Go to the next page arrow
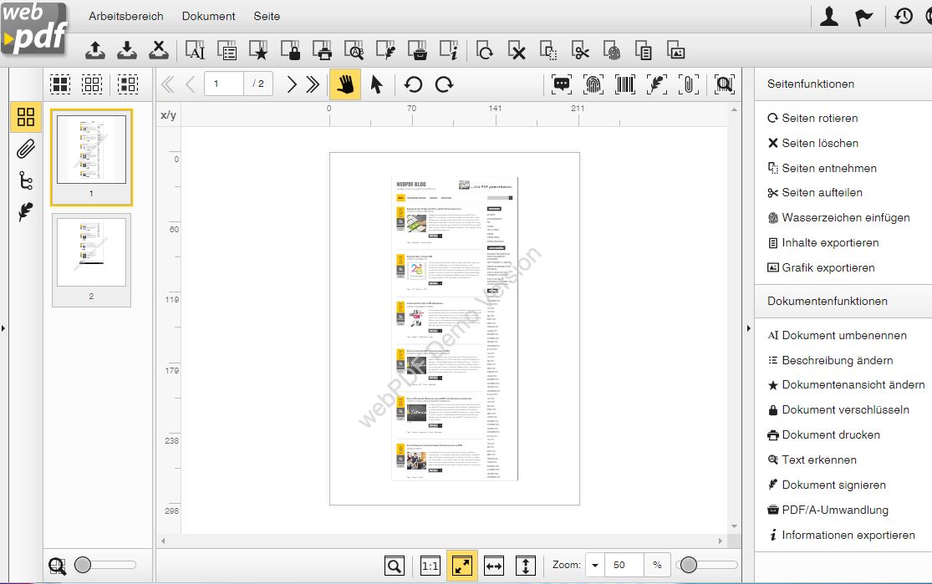 (292, 84)
